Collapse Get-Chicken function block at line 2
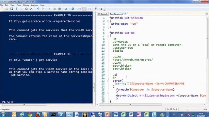This screenshot has width=209, height=117. [x=108, y=21]
